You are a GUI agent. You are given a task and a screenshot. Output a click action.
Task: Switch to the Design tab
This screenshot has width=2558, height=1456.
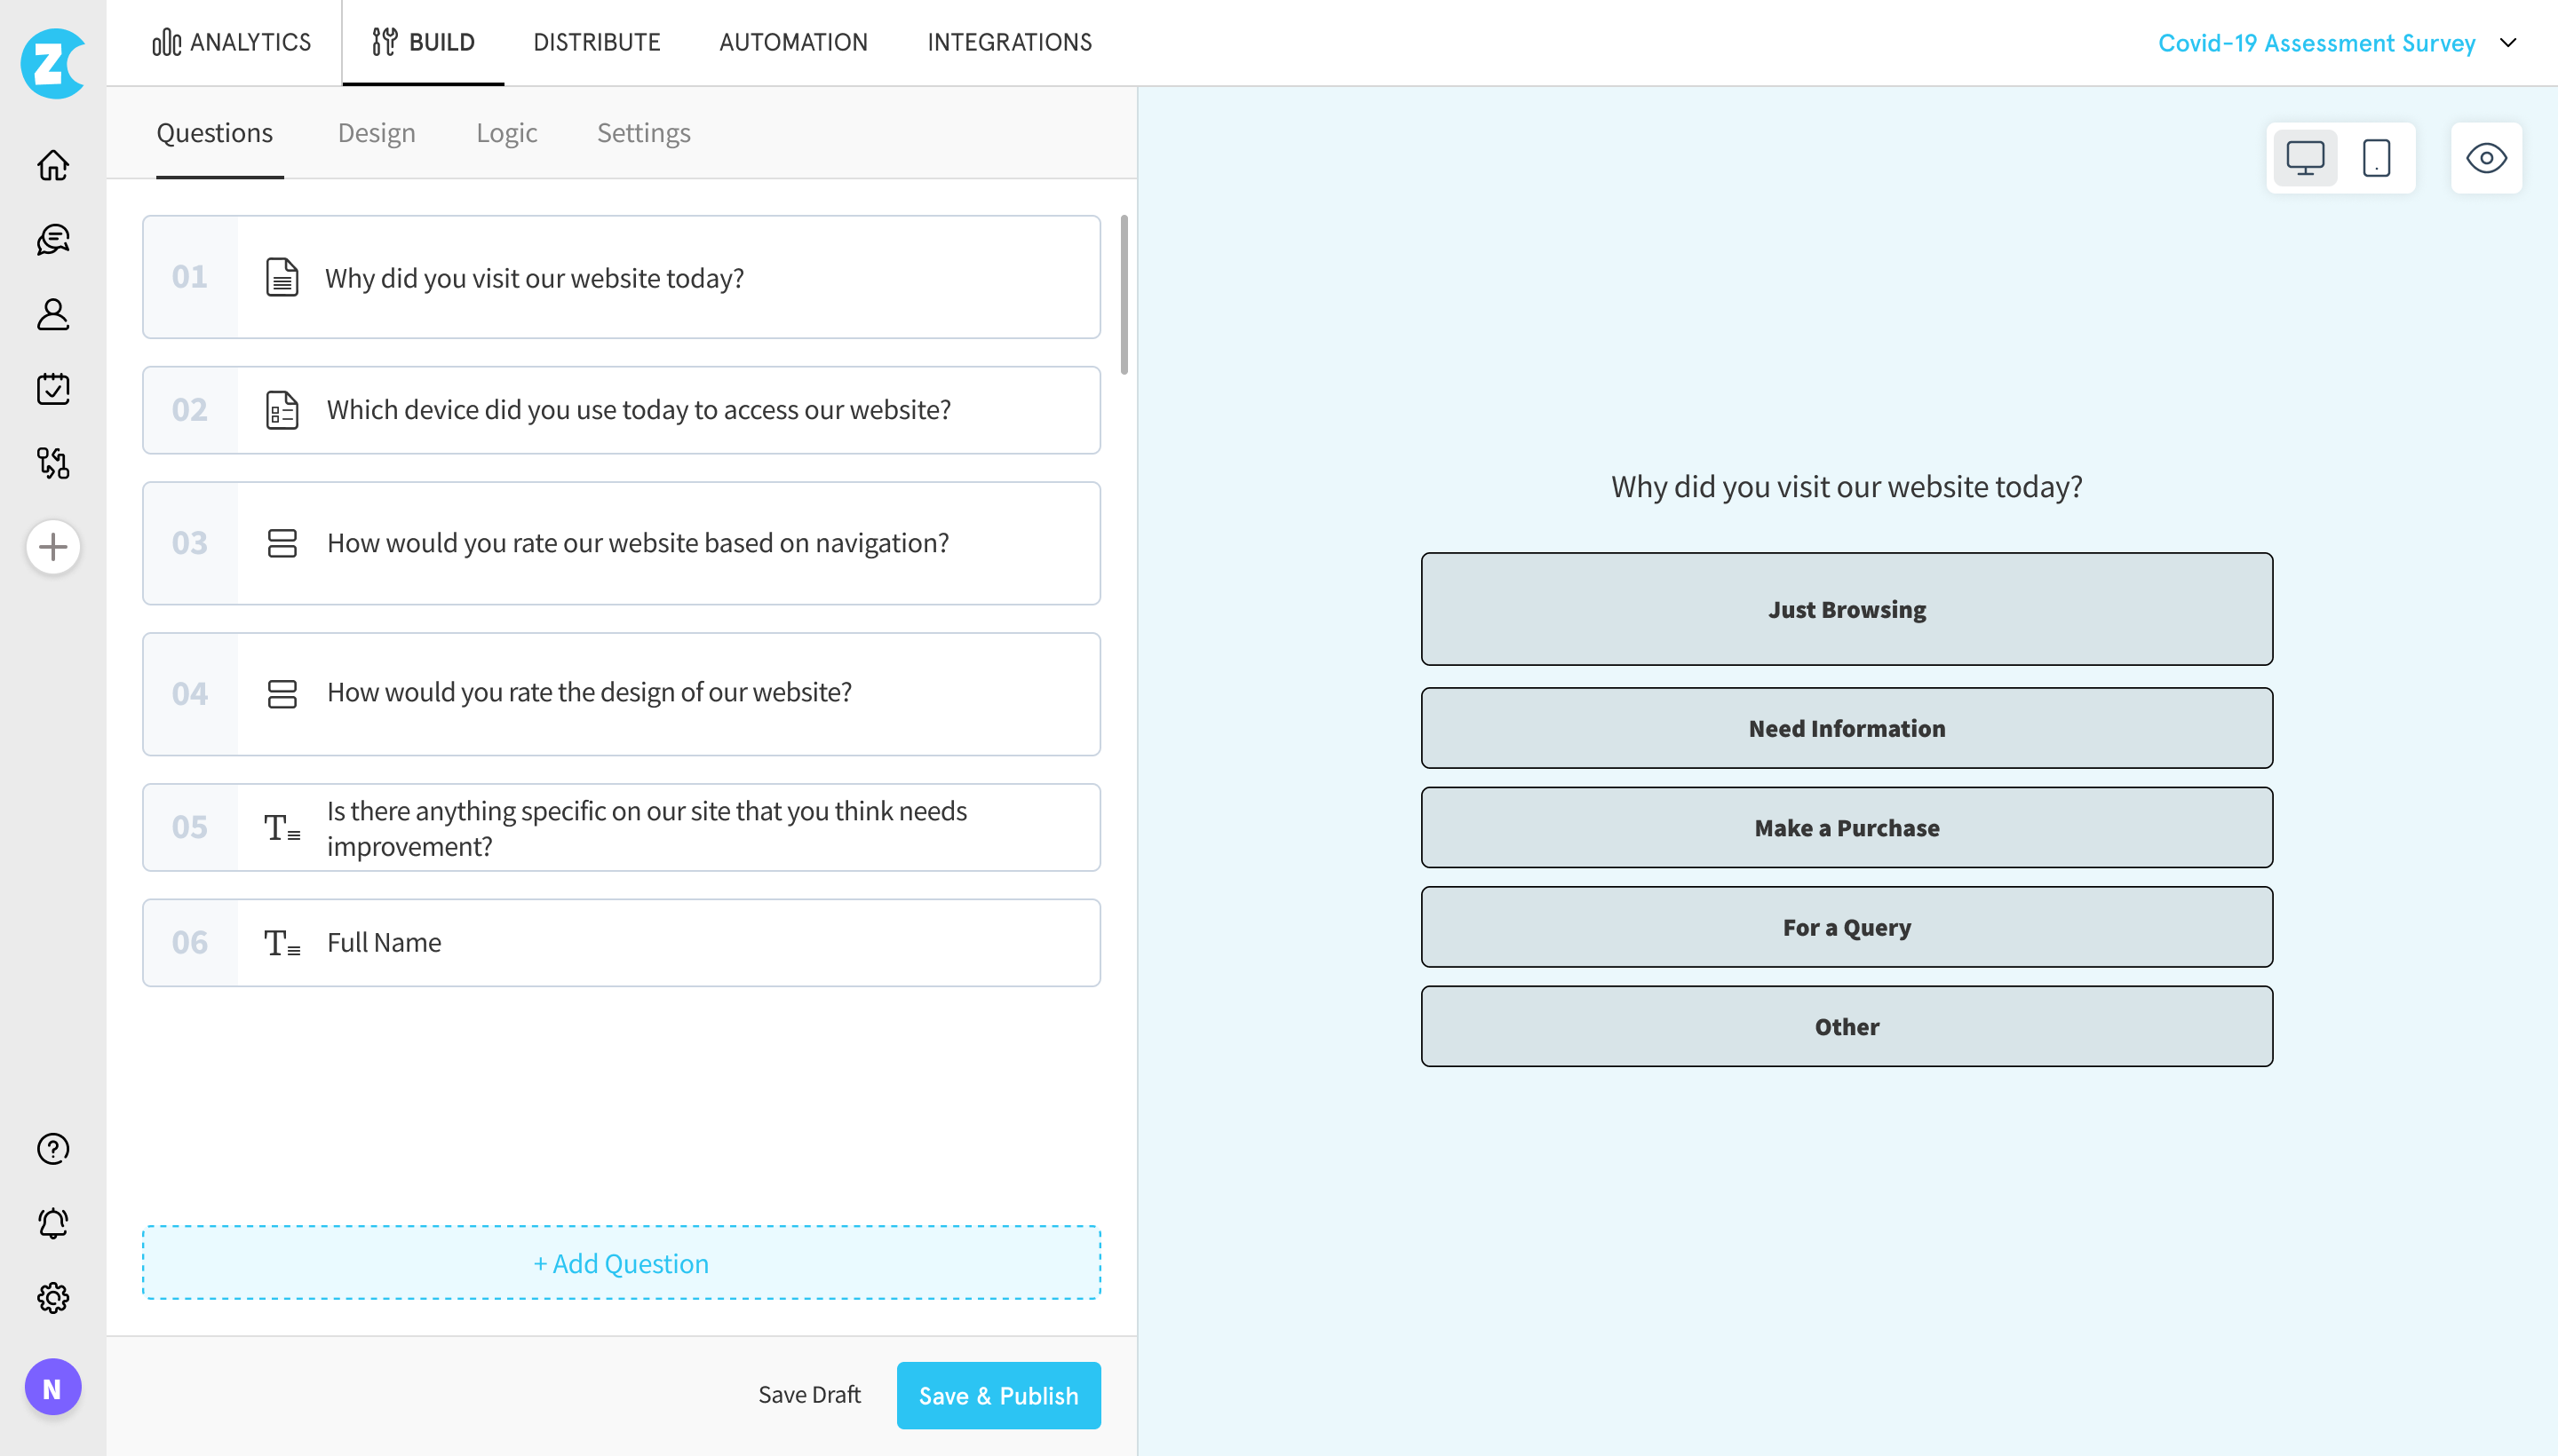(376, 131)
